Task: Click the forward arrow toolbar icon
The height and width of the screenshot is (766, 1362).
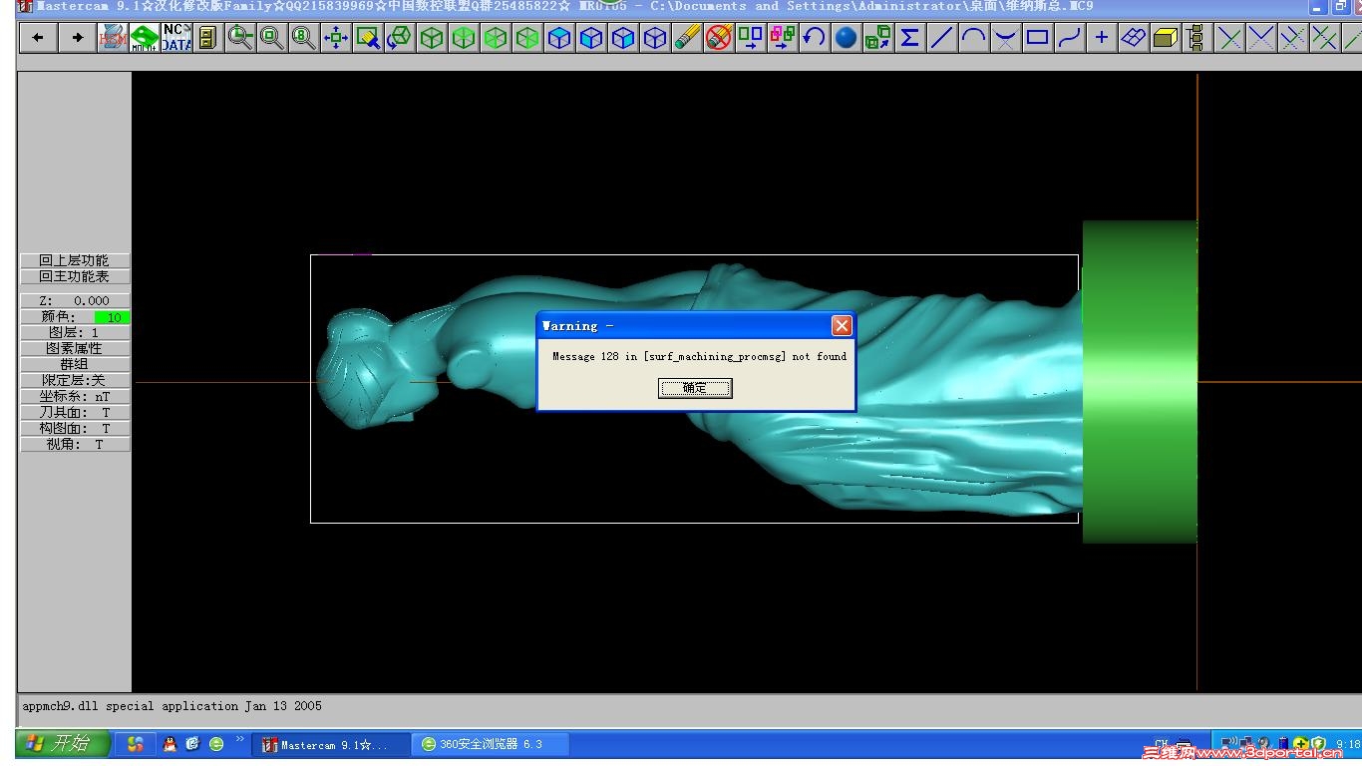Action: (x=77, y=38)
